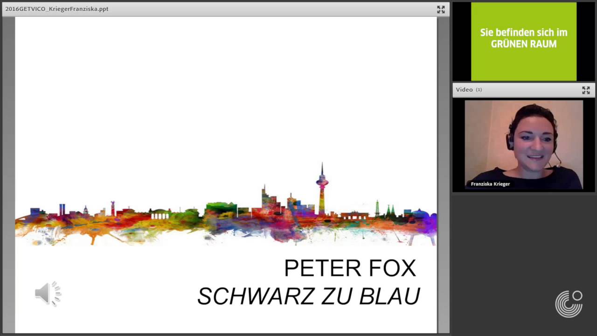Click the 'Franziska Krieger' name caption
This screenshot has height=336, width=597.
490,184
